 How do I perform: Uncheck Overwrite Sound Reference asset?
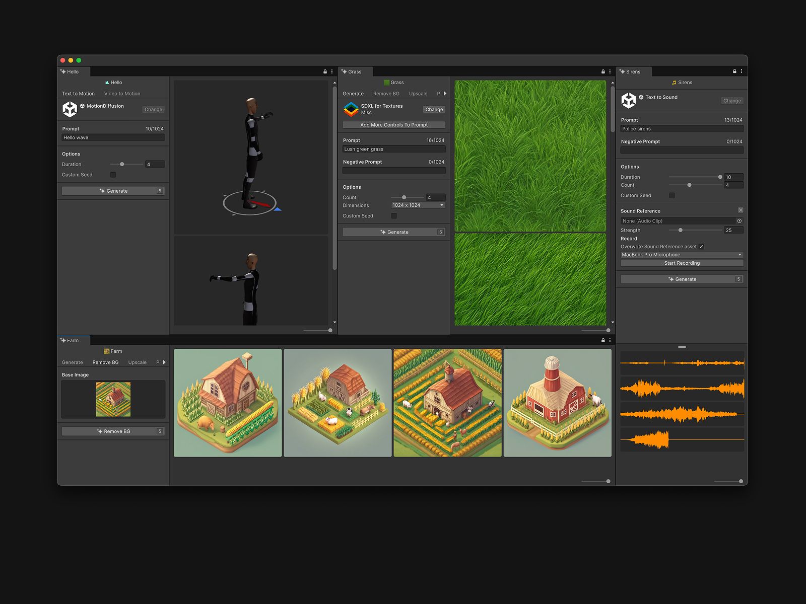(x=701, y=247)
